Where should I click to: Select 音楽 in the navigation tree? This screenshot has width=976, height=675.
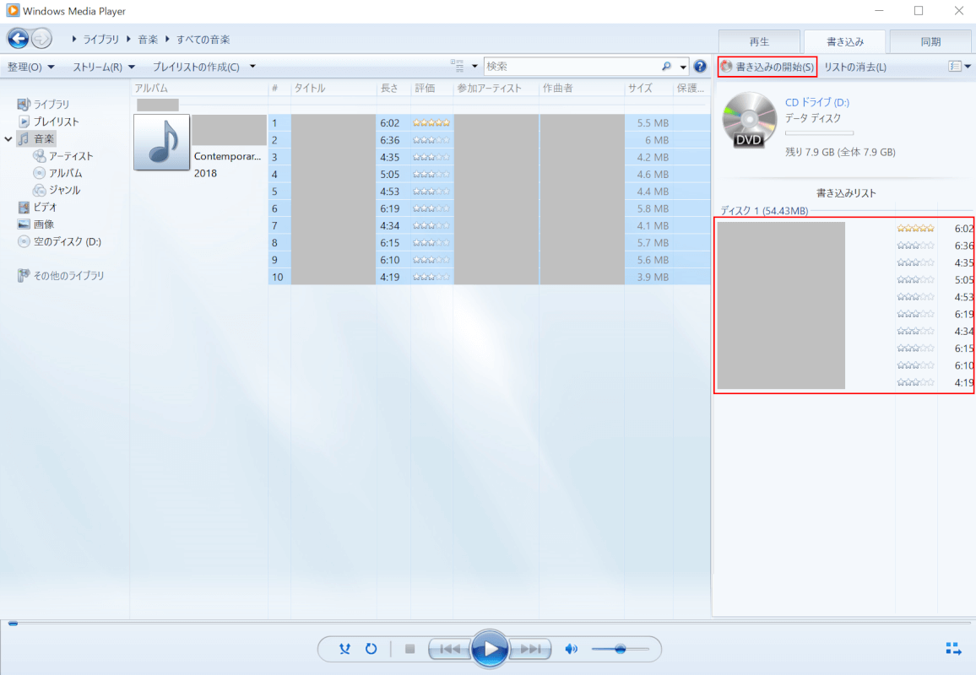44,138
